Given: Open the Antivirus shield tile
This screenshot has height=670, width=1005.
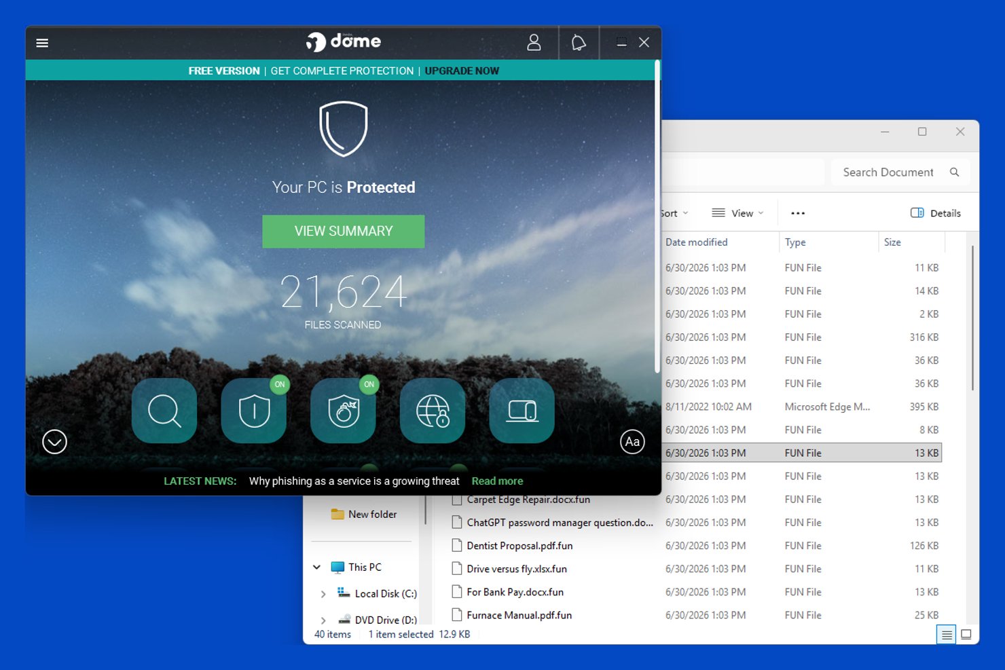Looking at the screenshot, I should coord(254,411).
